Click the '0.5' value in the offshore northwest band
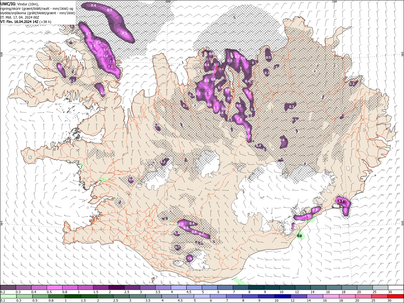 click(x=110, y=10)
